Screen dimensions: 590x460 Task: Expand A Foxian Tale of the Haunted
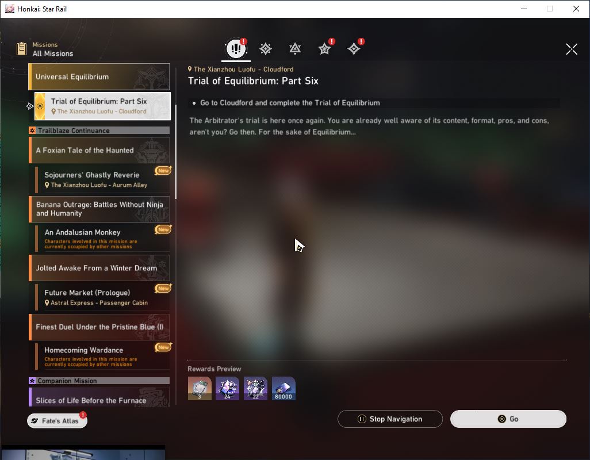point(99,150)
